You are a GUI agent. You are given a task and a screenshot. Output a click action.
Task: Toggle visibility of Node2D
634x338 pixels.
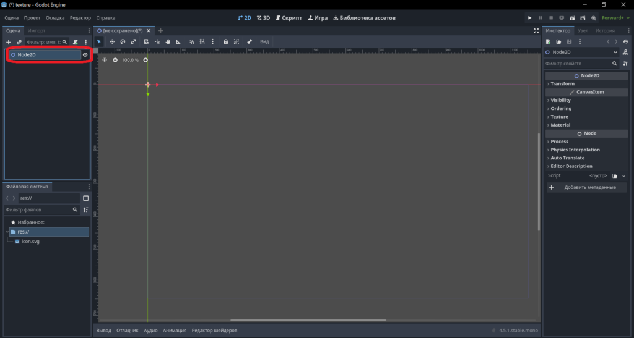[85, 55]
